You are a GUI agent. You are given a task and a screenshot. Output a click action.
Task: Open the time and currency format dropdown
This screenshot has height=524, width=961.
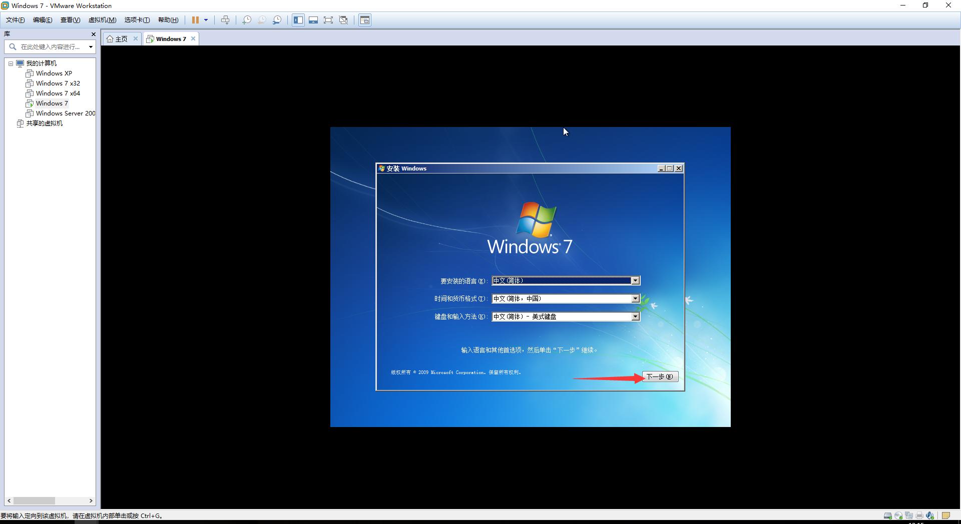click(x=635, y=298)
